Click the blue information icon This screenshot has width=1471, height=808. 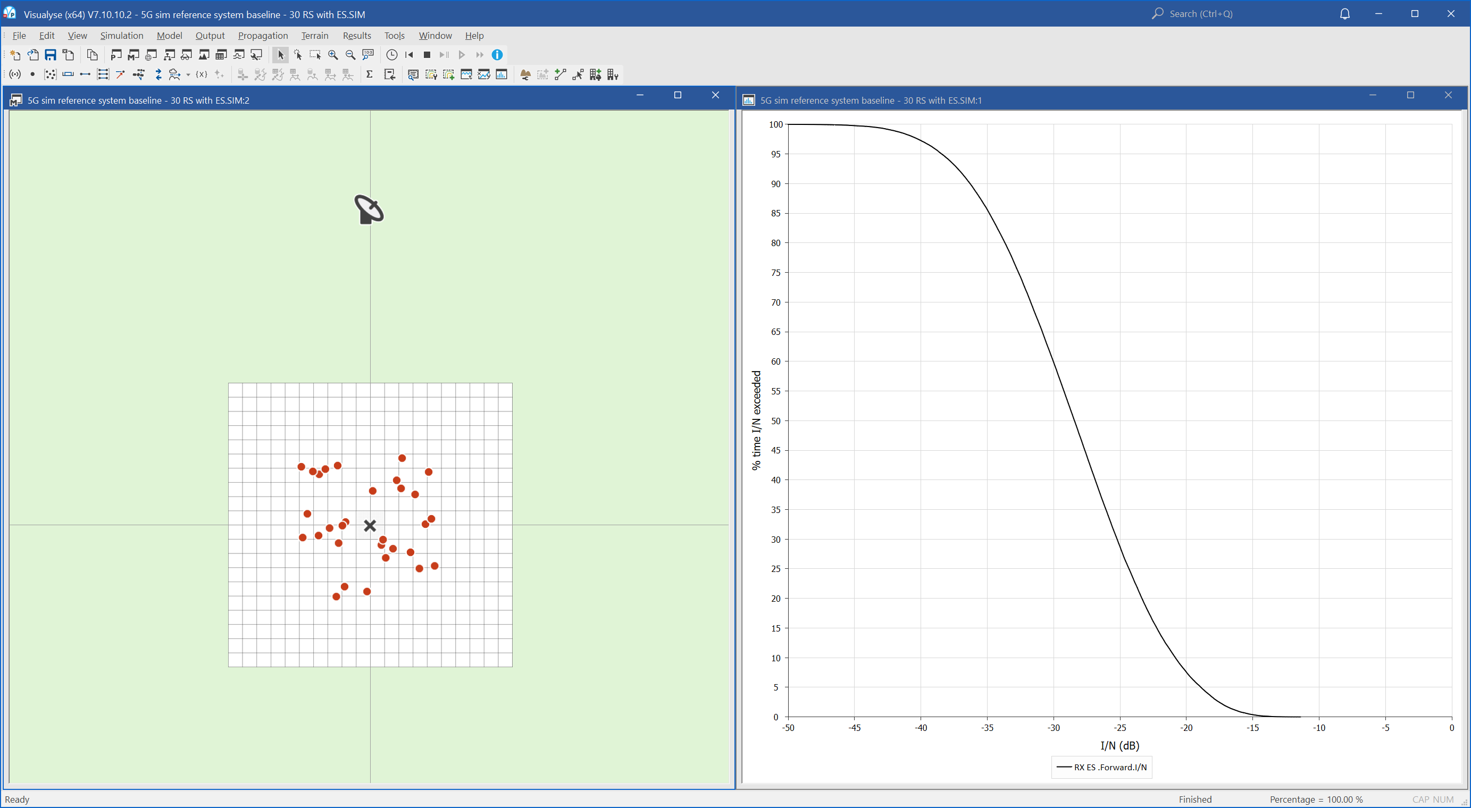coord(497,55)
